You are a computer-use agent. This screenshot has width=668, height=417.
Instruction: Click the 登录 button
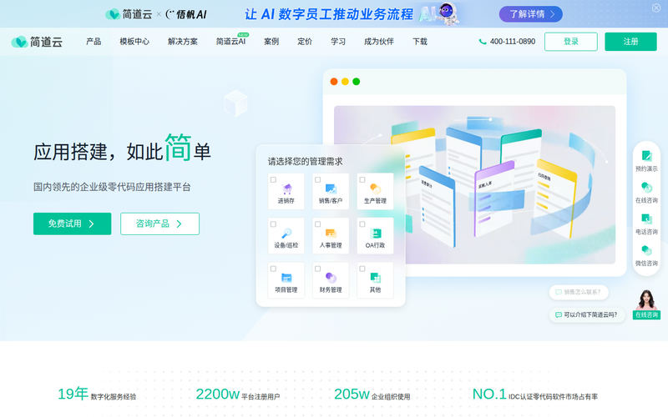pos(571,42)
